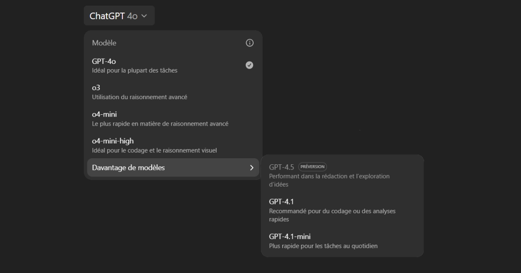Click 'Utilisation du raisonnement avancé' description
Image resolution: width=521 pixels, height=273 pixels.
point(139,97)
